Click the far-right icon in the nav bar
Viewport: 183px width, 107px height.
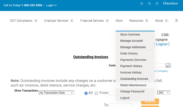pyautogui.click(x=176, y=20)
